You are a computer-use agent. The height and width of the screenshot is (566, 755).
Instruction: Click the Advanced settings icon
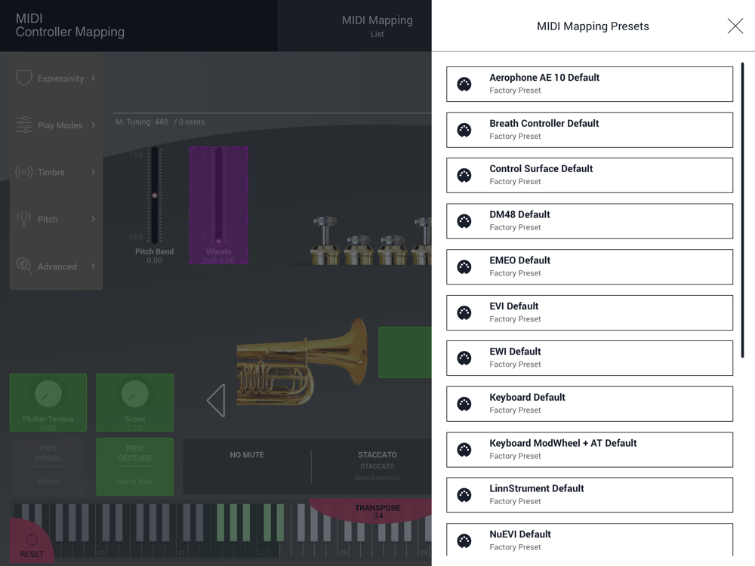pos(24,266)
